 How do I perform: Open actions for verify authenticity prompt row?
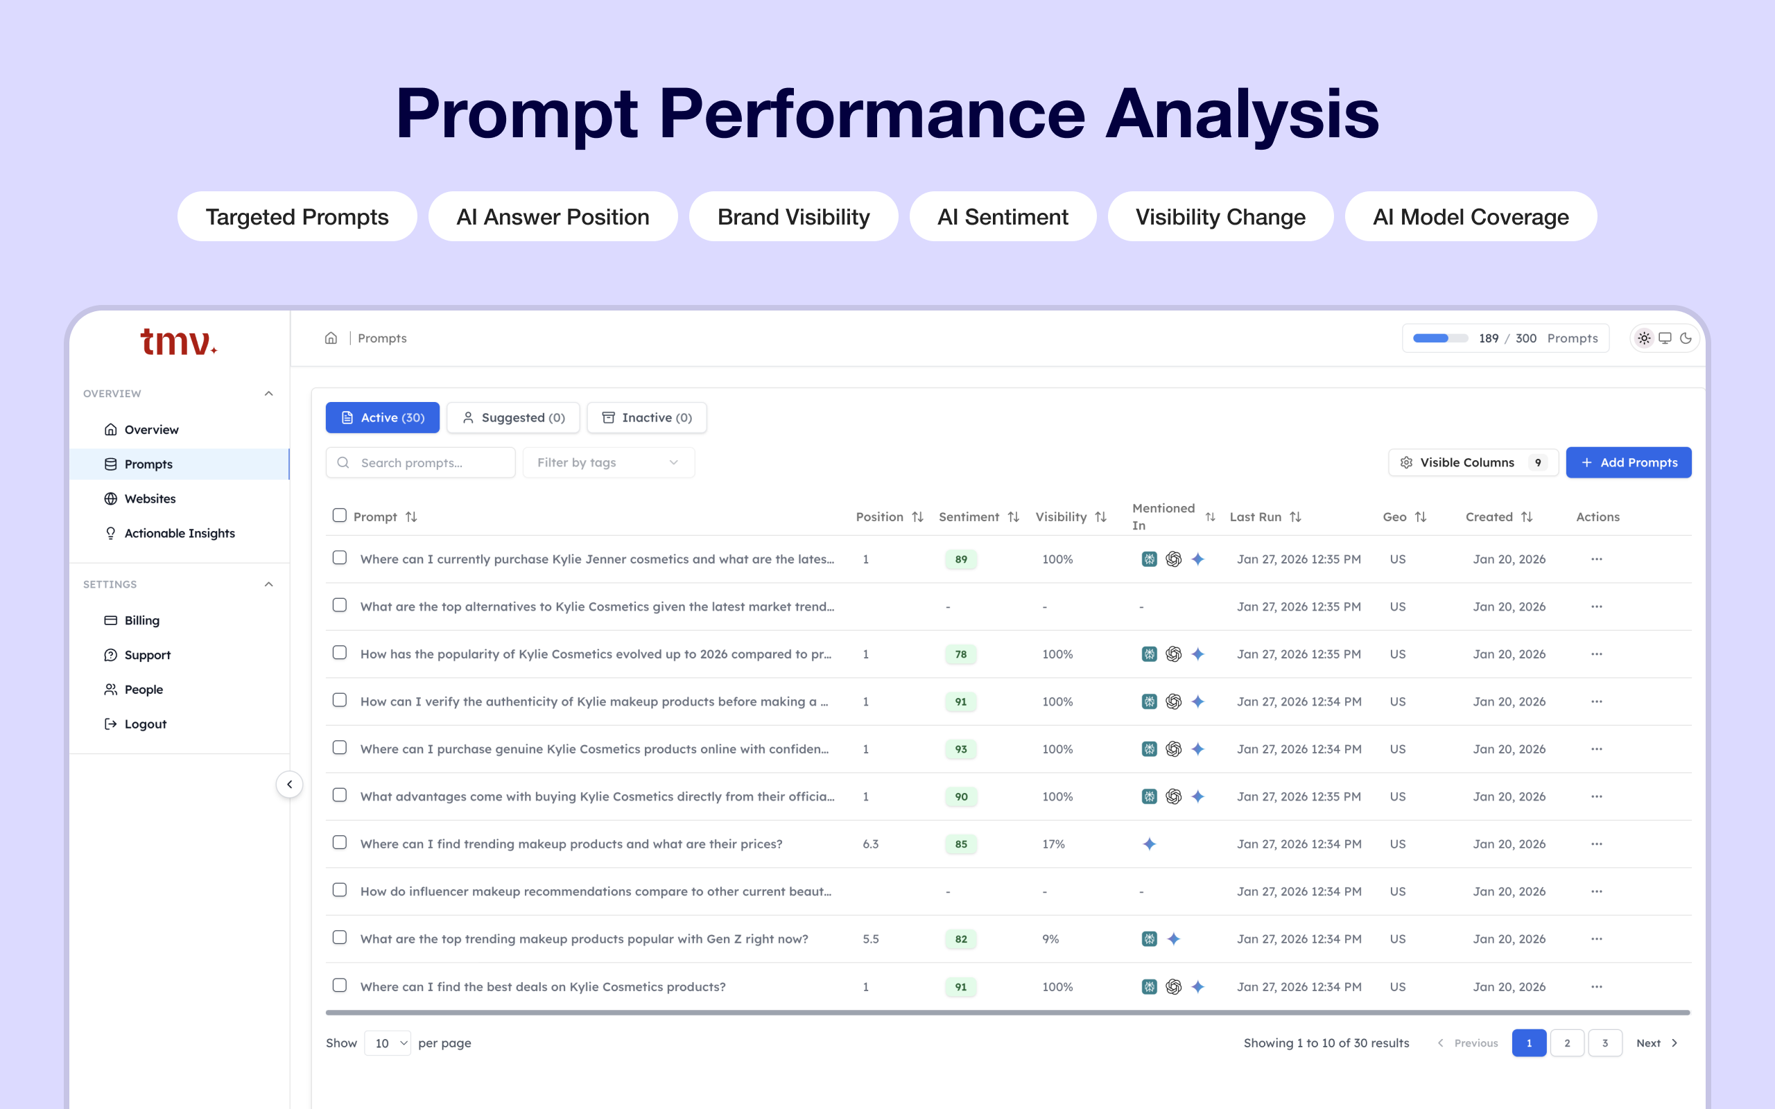1597,701
